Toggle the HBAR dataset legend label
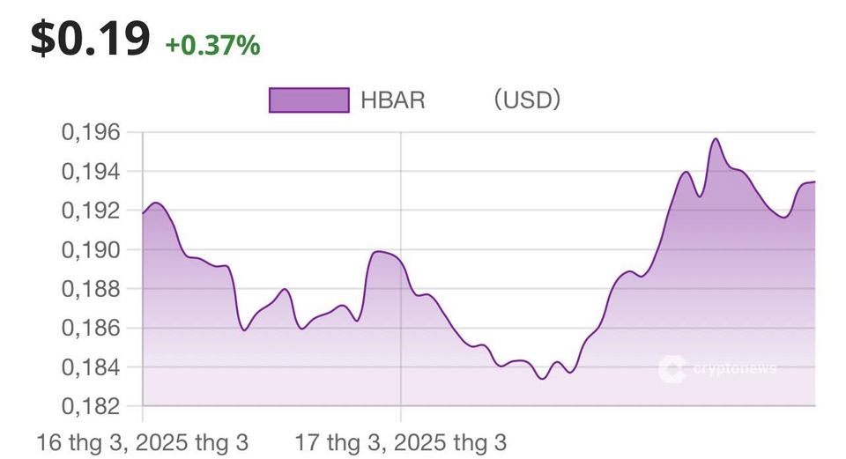This screenshot has width=846, height=459. point(392,100)
